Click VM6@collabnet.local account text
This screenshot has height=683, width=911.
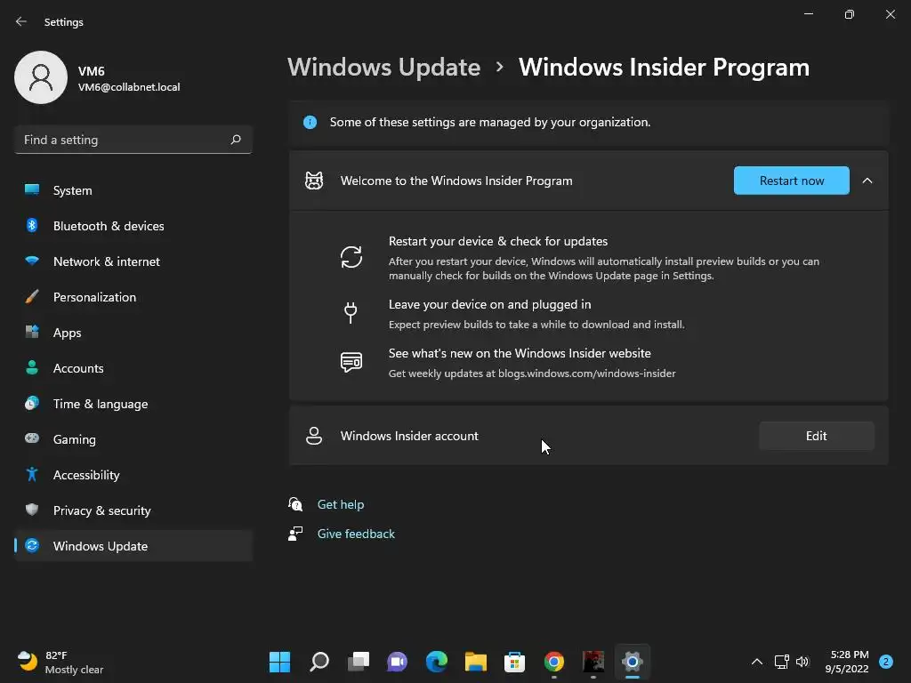click(x=129, y=87)
